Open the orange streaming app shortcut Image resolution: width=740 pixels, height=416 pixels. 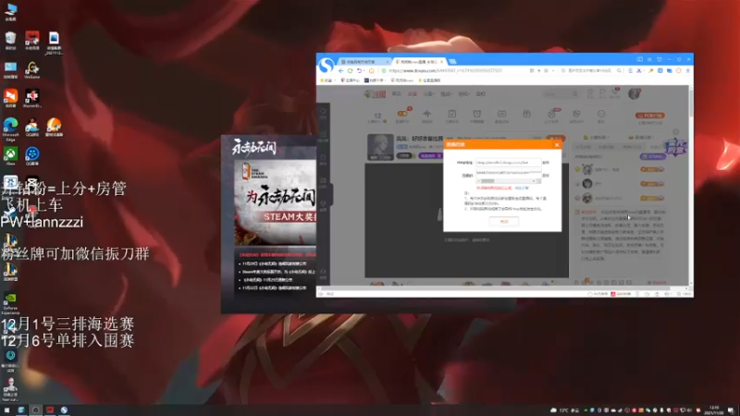click(10, 98)
